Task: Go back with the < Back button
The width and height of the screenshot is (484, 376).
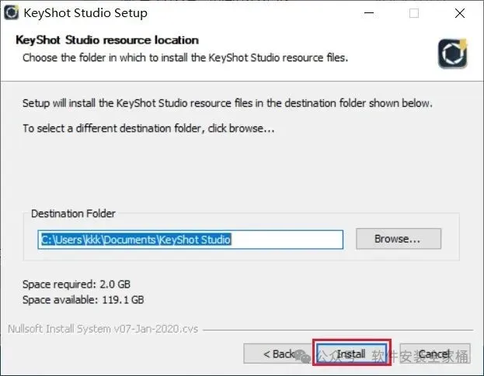Action: click(x=278, y=354)
